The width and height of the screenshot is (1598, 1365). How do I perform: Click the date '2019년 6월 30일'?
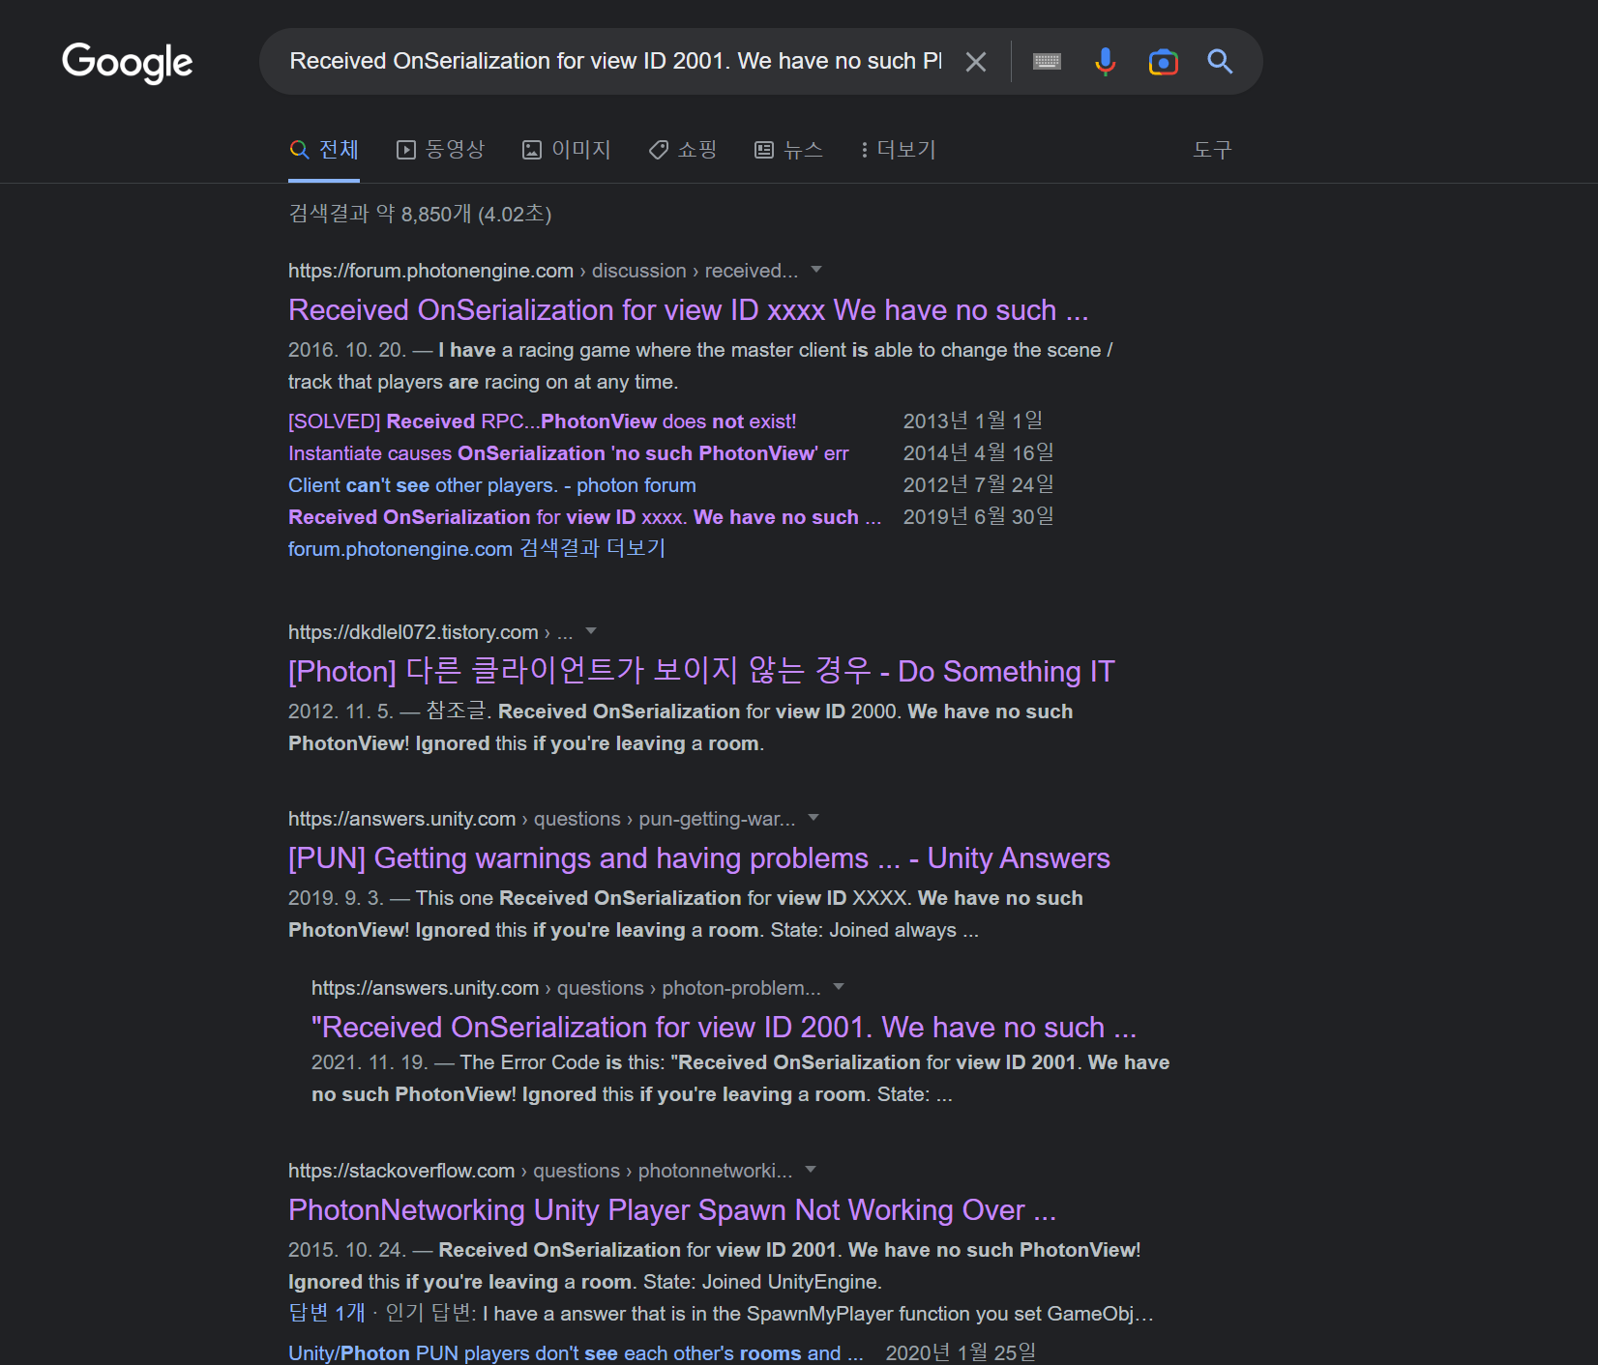979,517
